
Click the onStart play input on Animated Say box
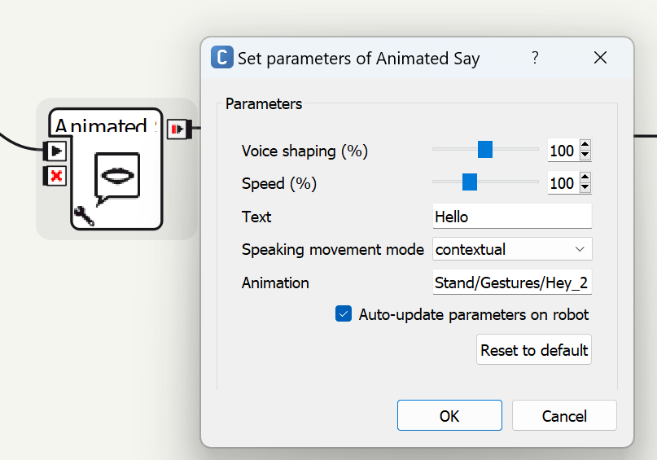(x=55, y=151)
